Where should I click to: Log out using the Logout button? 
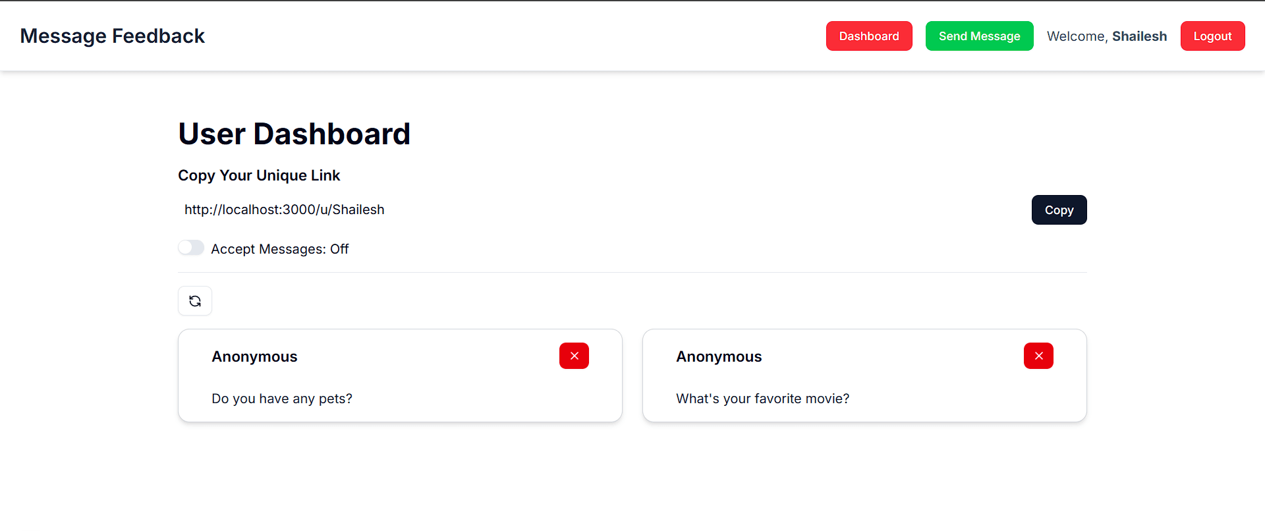[1212, 36]
